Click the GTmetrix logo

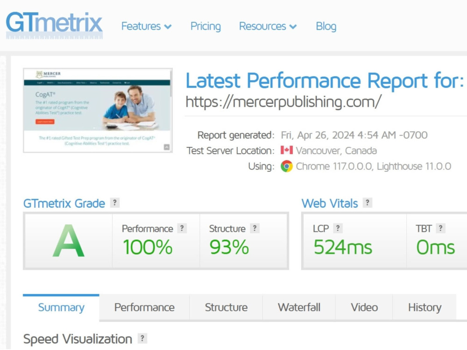pyautogui.click(x=54, y=25)
